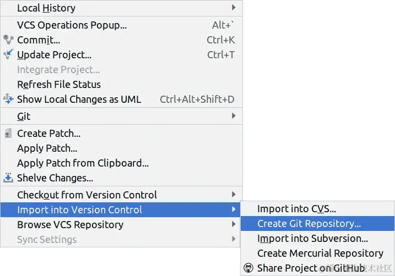The image size is (395, 276).
Task: Click the Show Local Changes UML icon
Action: pos(8,99)
